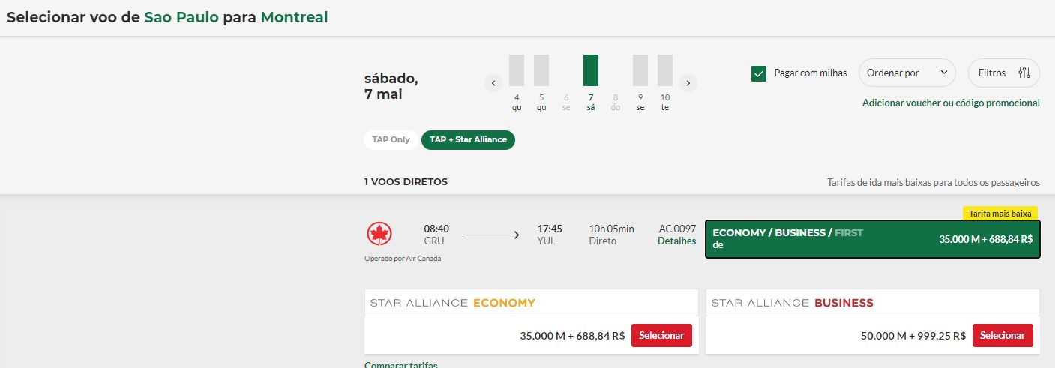
Task: Uncheck the Pagar com milhas checkbox
Action: (x=759, y=73)
